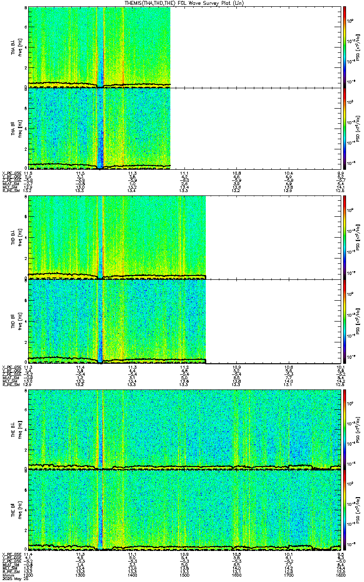Click the PSD color bar beside THD B-perpendicular
This screenshot has height=582, width=364.
[345, 237]
